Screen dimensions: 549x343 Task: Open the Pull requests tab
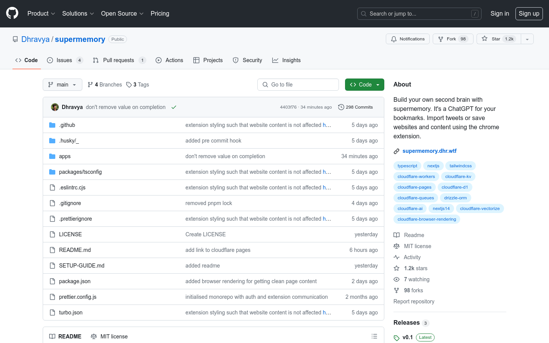[119, 60]
